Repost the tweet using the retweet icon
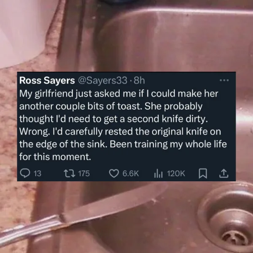253x253 pixels. tap(70, 173)
